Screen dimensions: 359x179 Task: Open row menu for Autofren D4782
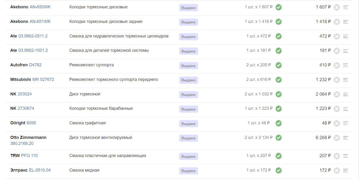346,65
